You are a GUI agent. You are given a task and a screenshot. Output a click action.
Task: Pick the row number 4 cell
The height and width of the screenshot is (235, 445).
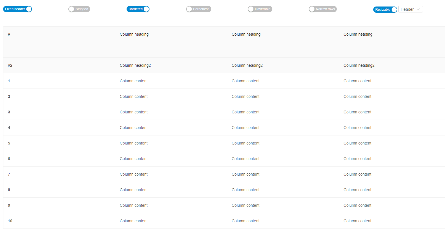click(x=59, y=128)
